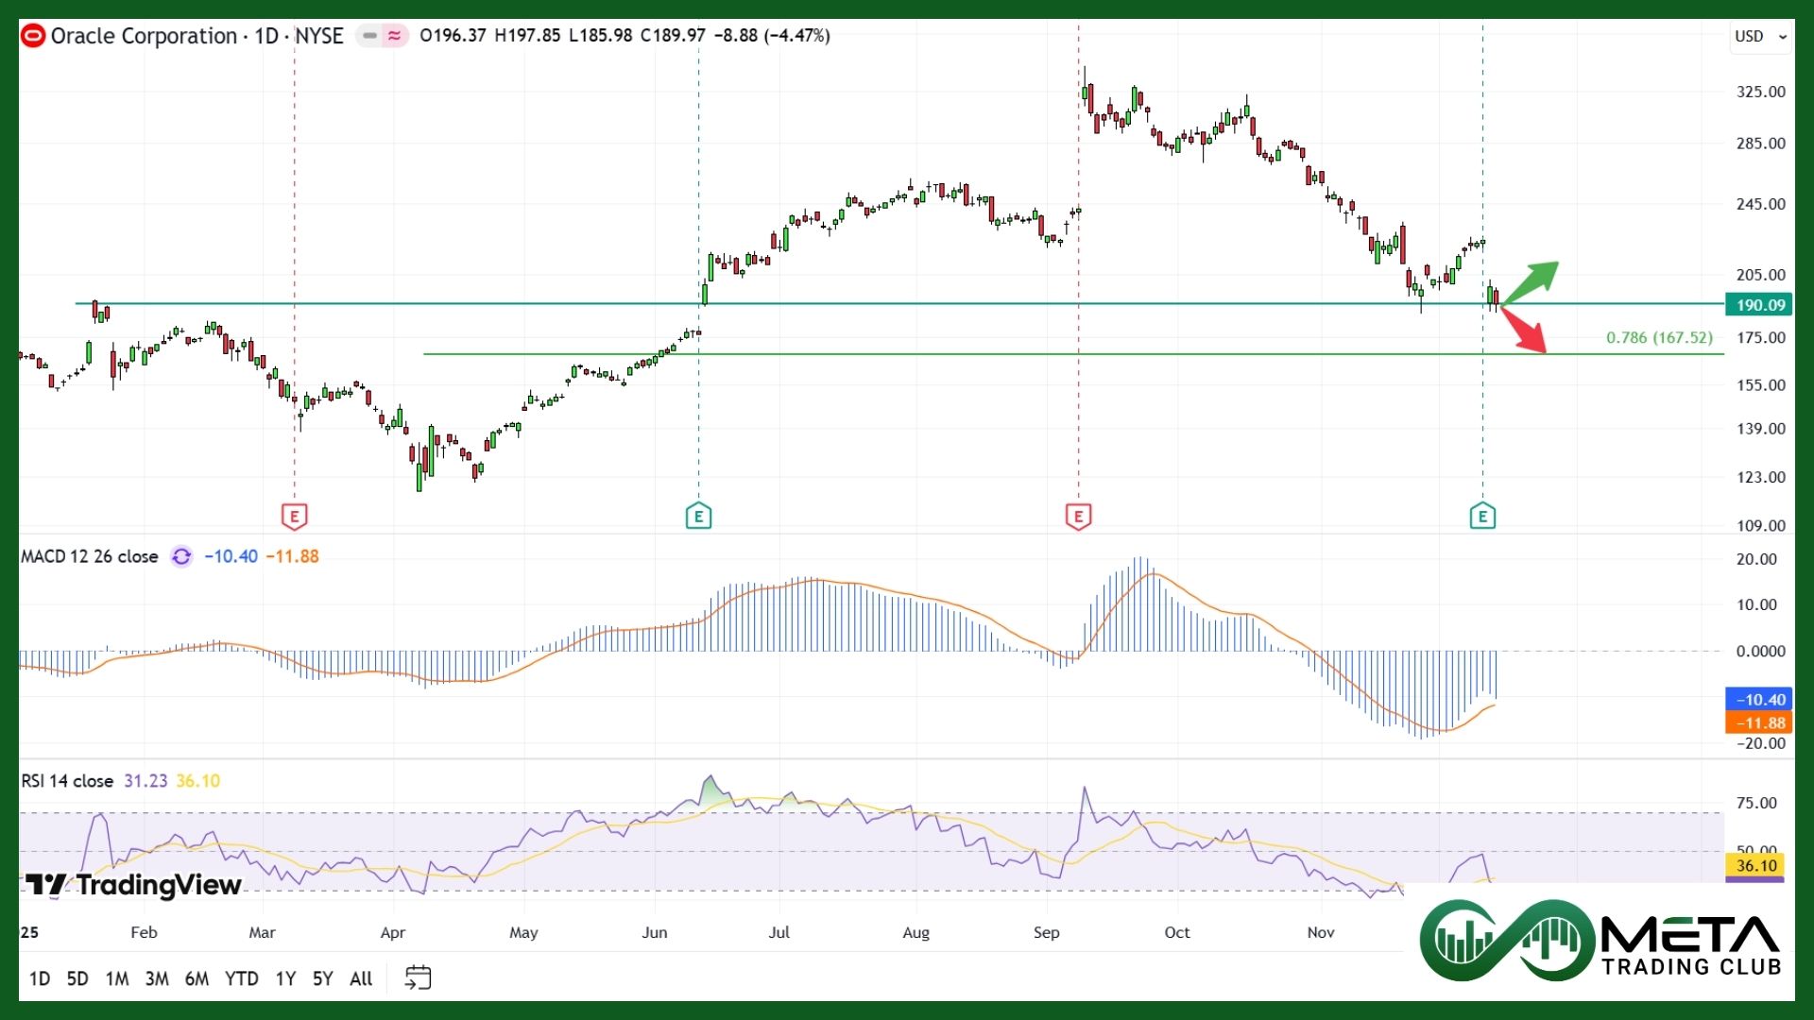This screenshot has width=1814, height=1020.
Task: Click the MACD 12 26 close legend
Action: pyautogui.click(x=90, y=556)
